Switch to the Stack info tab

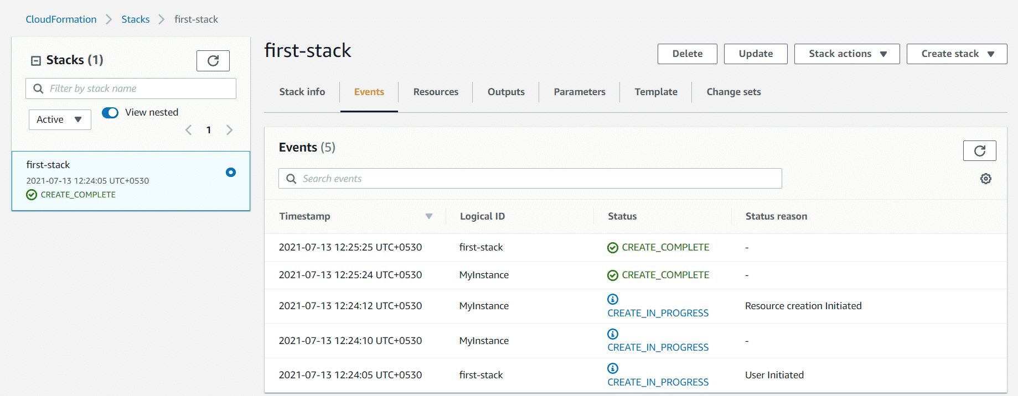(x=302, y=92)
